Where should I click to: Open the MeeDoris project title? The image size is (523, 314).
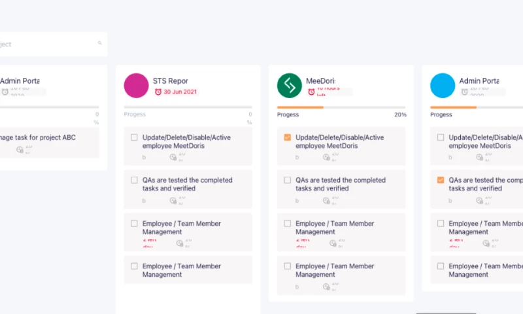pos(320,81)
